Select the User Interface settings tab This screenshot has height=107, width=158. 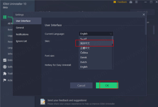(x=23, y=21)
